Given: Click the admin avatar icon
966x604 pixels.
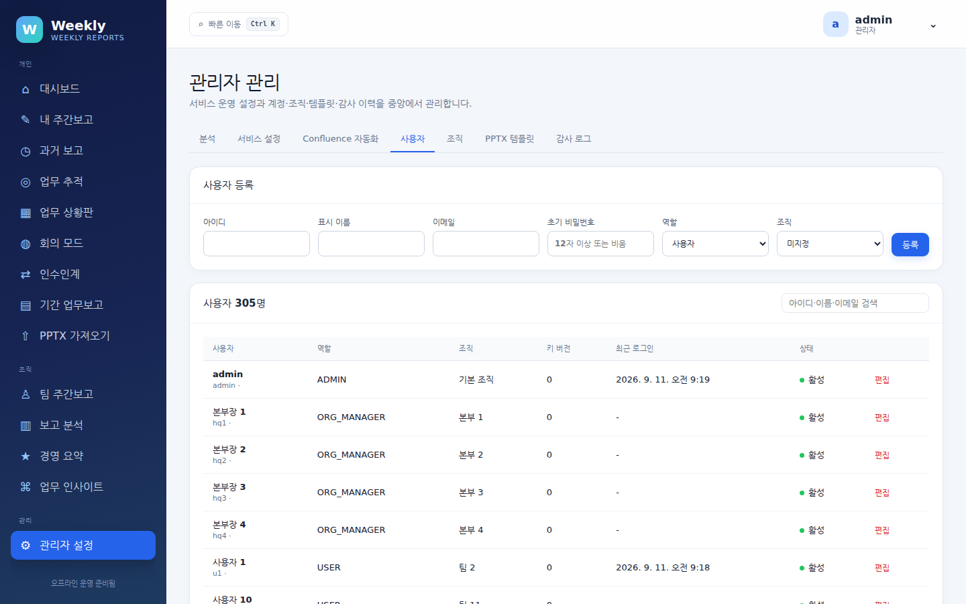Looking at the screenshot, I should tap(835, 24).
